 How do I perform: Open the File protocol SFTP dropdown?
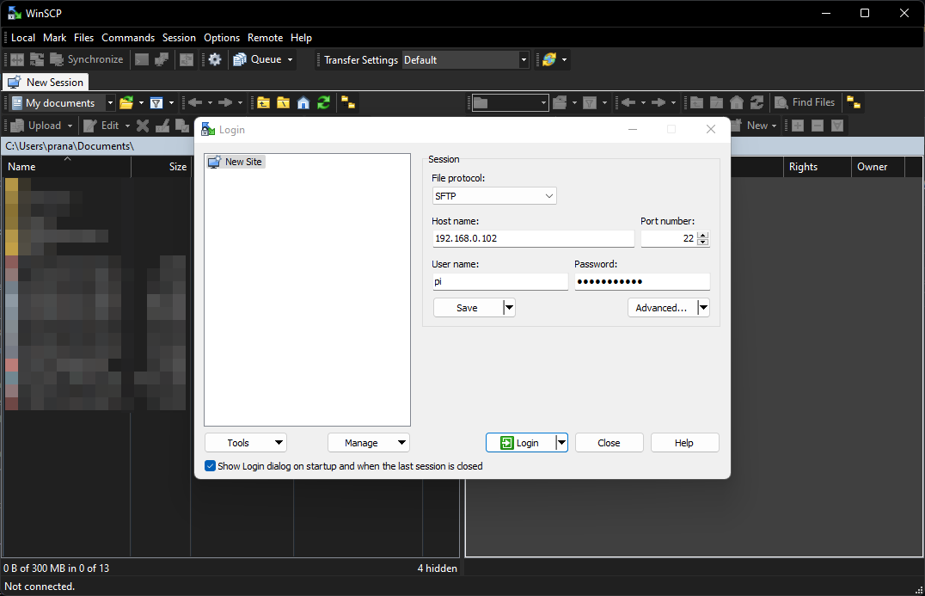(494, 196)
